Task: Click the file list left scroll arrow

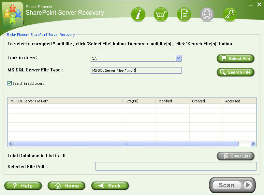Action: [x=11, y=143]
